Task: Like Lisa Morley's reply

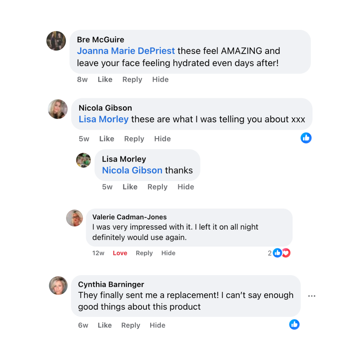Action: [130, 187]
